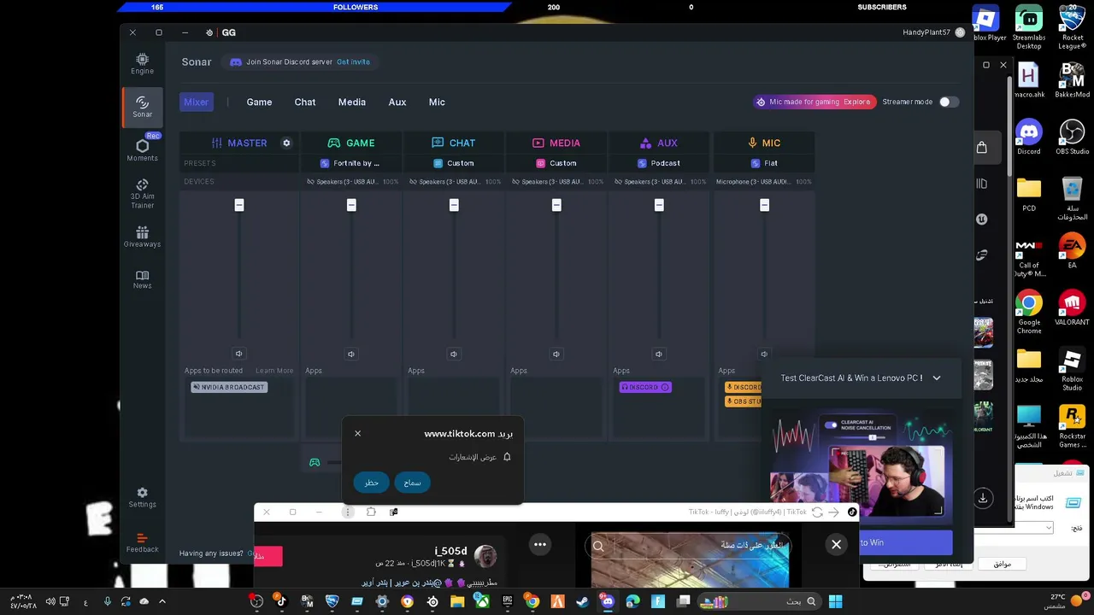This screenshot has height=615, width=1094.
Task: Open the Engine section in the sidebar
Action: [142, 63]
